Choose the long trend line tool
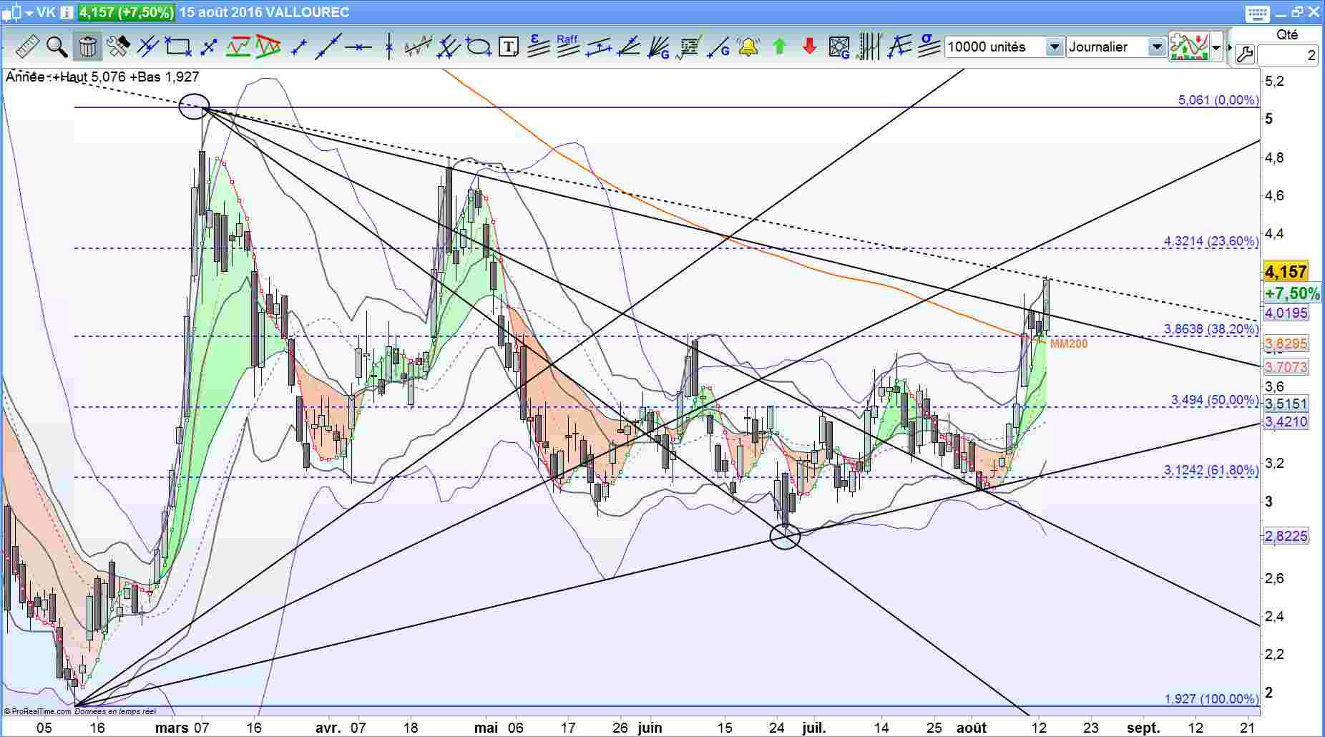Viewport: 1325px width, 737px height. point(328,47)
